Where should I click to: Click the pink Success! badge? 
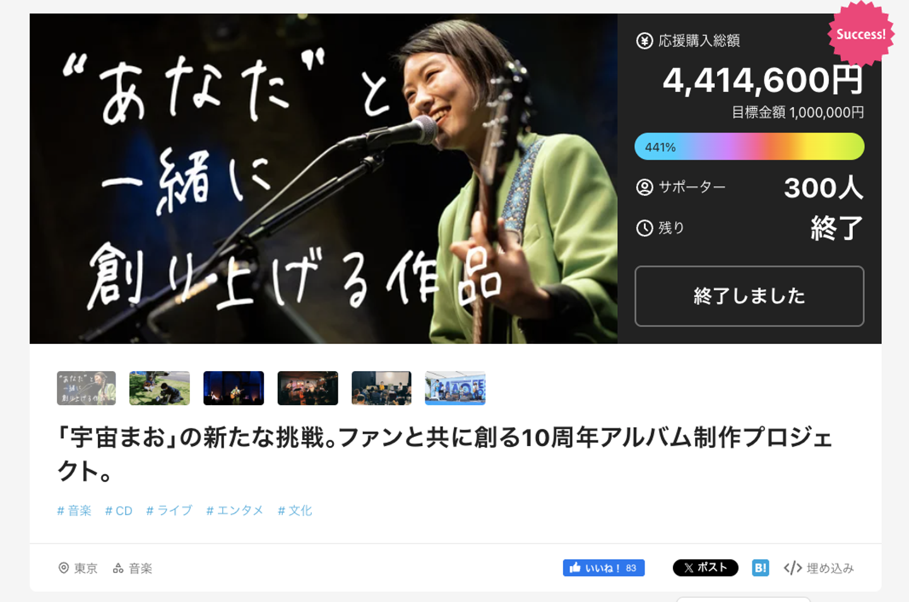(x=861, y=34)
